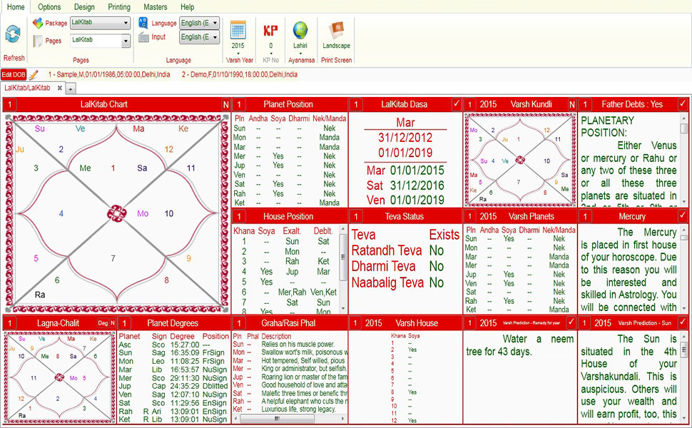Click N button on Varsh Kundli header
The image size is (692, 428).
(x=572, y=105)
